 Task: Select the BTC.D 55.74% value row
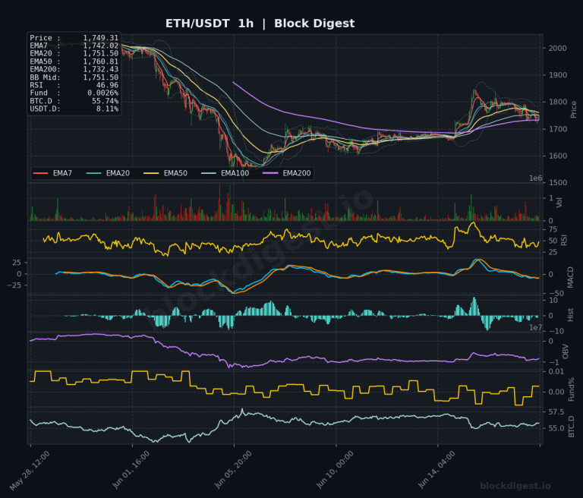tap(74, 101)
